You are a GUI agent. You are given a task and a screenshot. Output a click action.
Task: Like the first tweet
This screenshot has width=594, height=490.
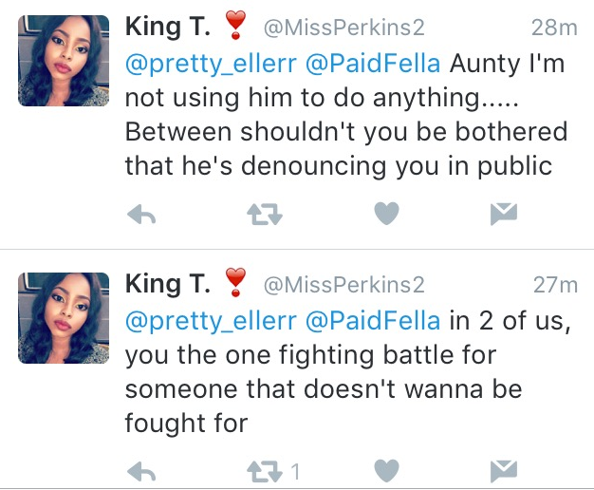pyautogui.click(x=385, y=216)
